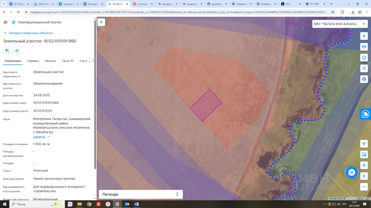Select the highlighted purple parcel on map

tap(206, 105)
